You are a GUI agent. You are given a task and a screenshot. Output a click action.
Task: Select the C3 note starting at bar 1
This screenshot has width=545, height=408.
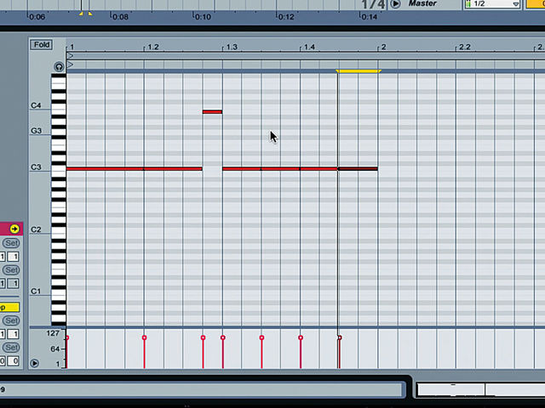[105, 169]
